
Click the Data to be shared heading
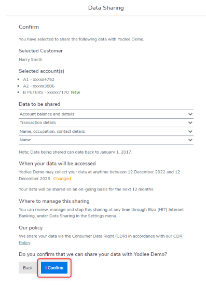point(39,104)
